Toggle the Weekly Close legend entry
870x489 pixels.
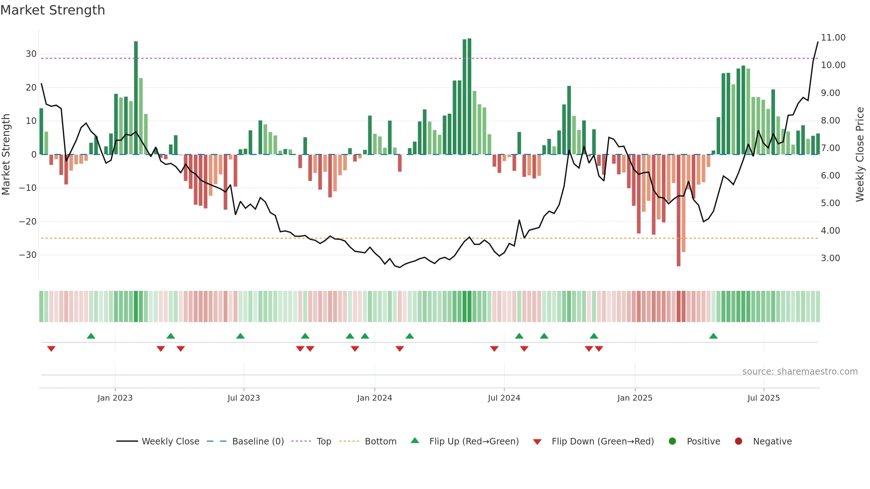point(158,441)
